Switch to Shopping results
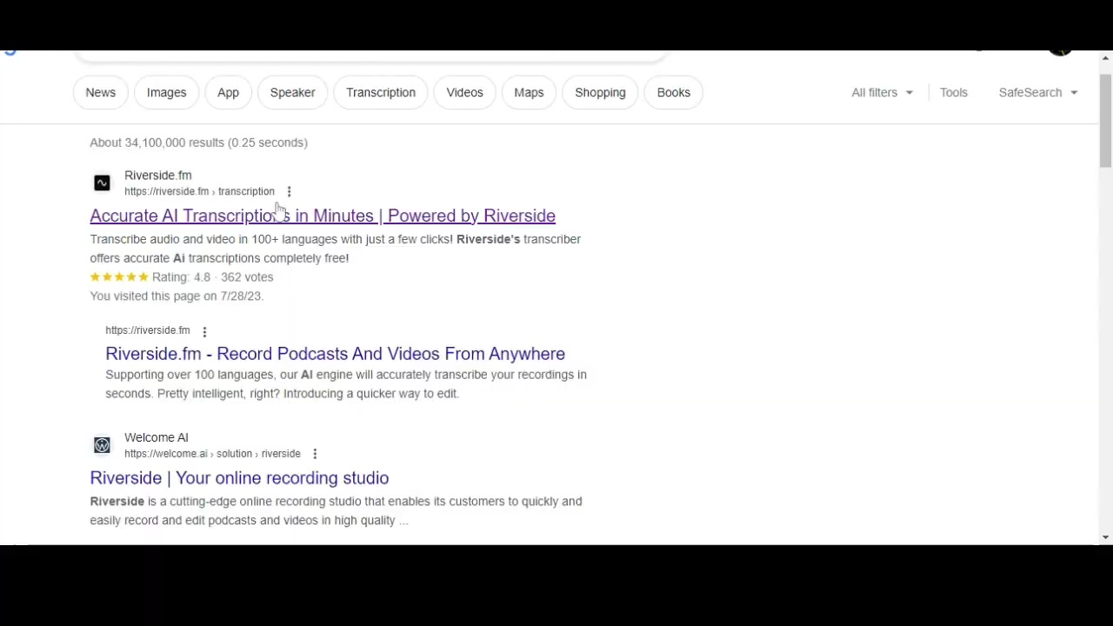This screenshot has height=626, width=1113. coord(600,92)
